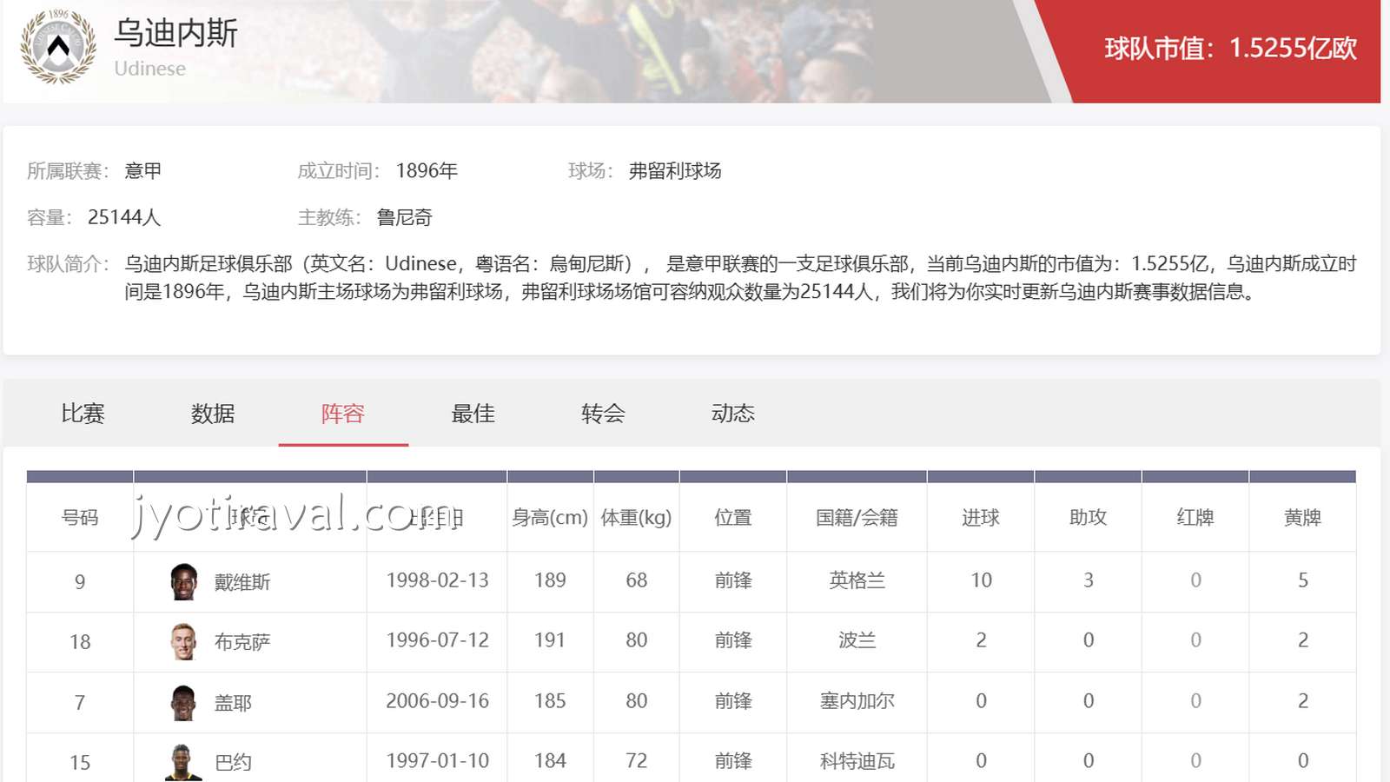Open player name 巴约

coord(233,763)
